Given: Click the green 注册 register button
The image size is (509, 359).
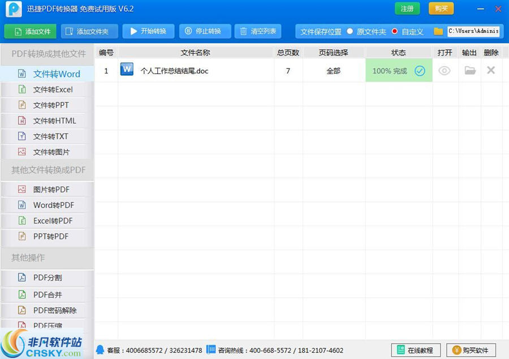Looking at the screenshot, I should (x=407, y=8).
